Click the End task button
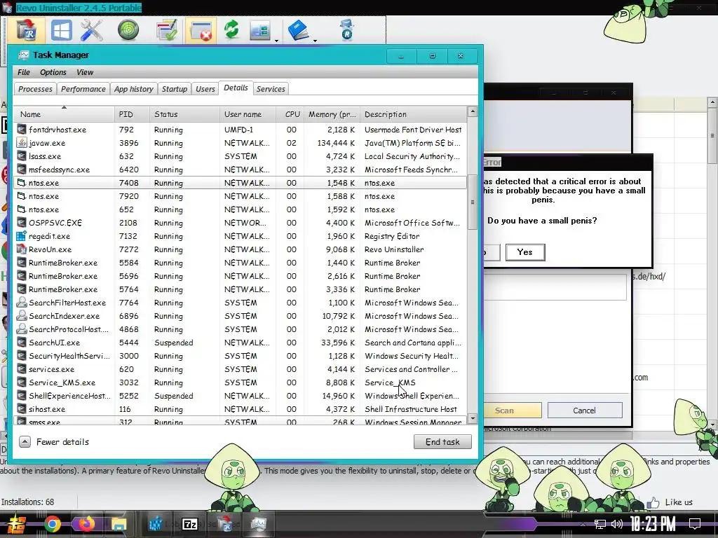The width and height of the screenshot is (718, 538). 442,442
